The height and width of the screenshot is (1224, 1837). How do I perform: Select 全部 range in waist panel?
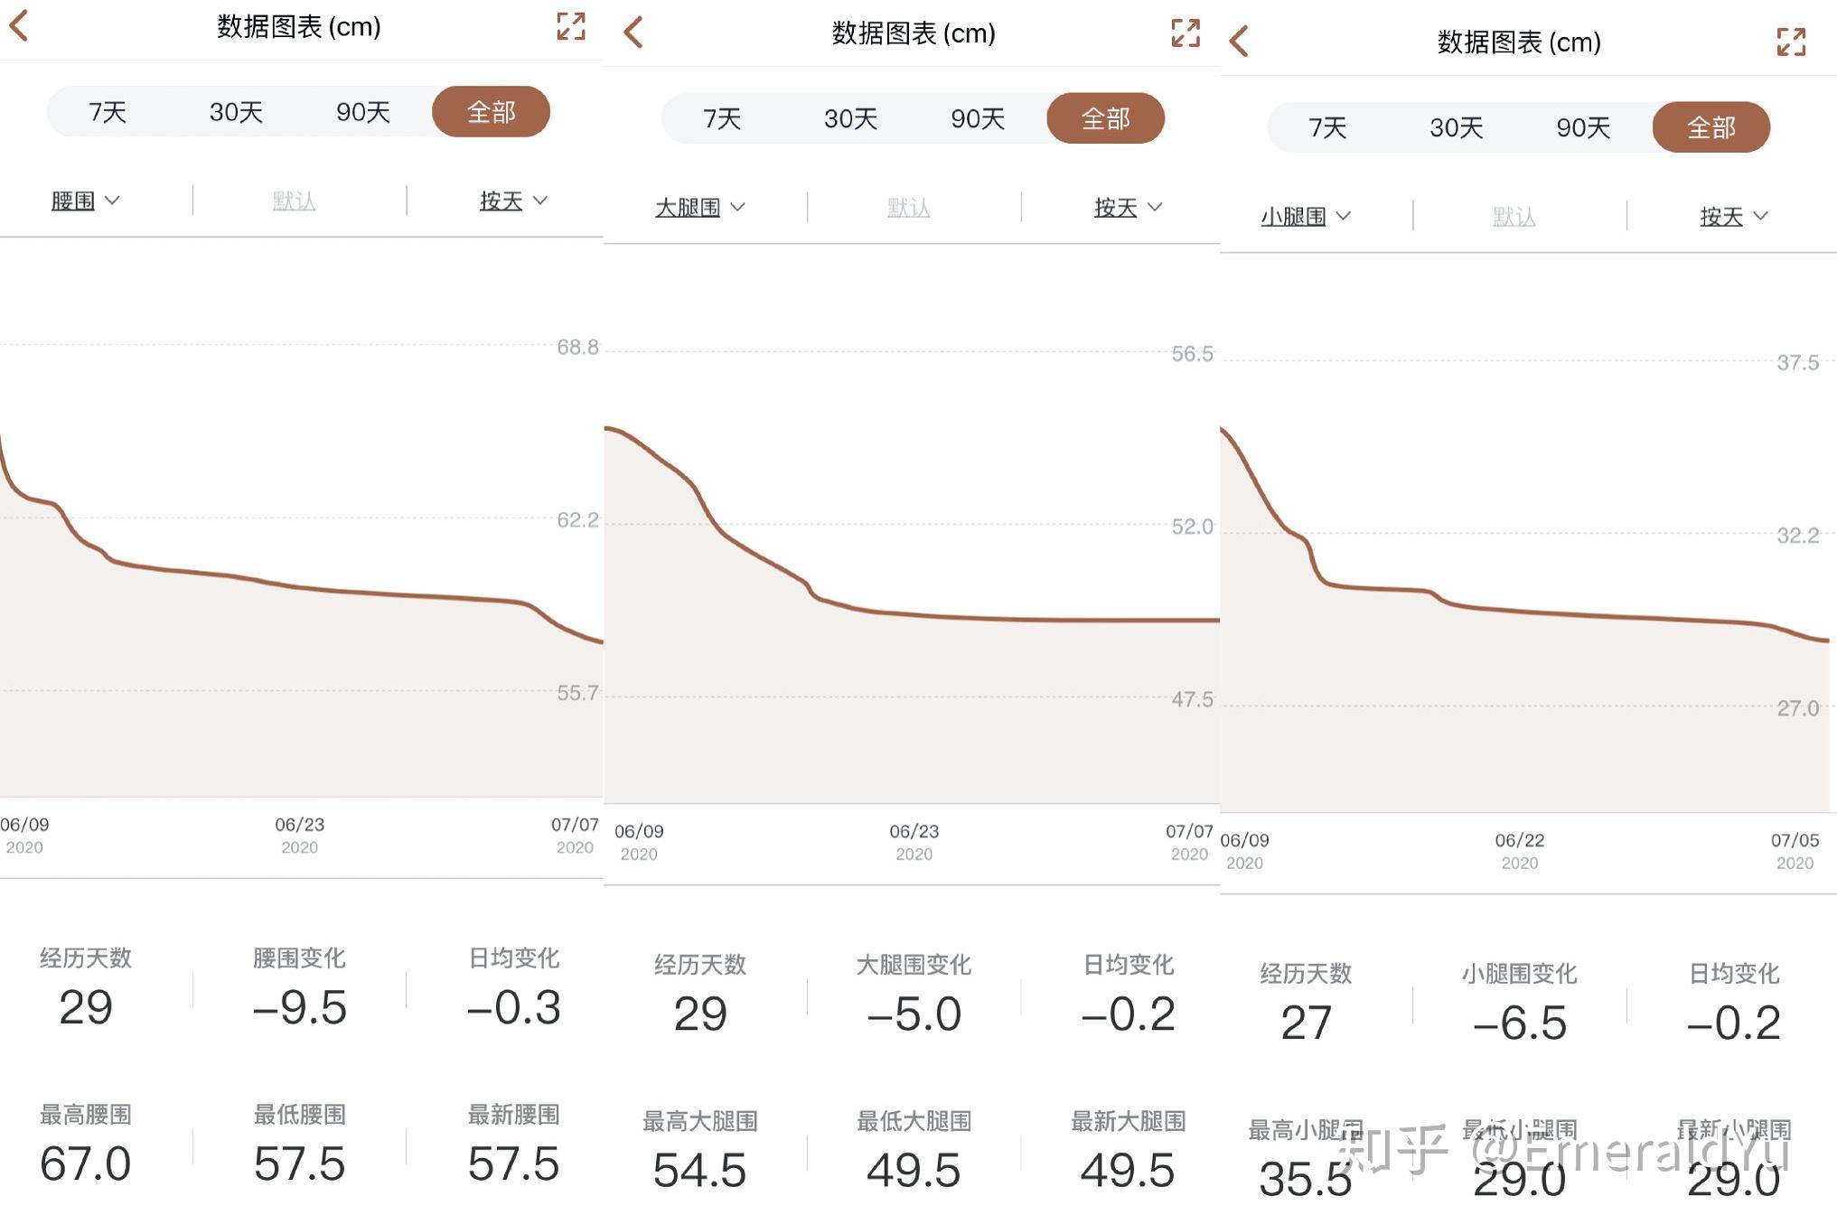[491, 112]
